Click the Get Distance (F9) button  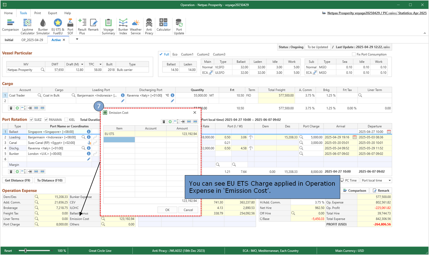click(17, 181)
